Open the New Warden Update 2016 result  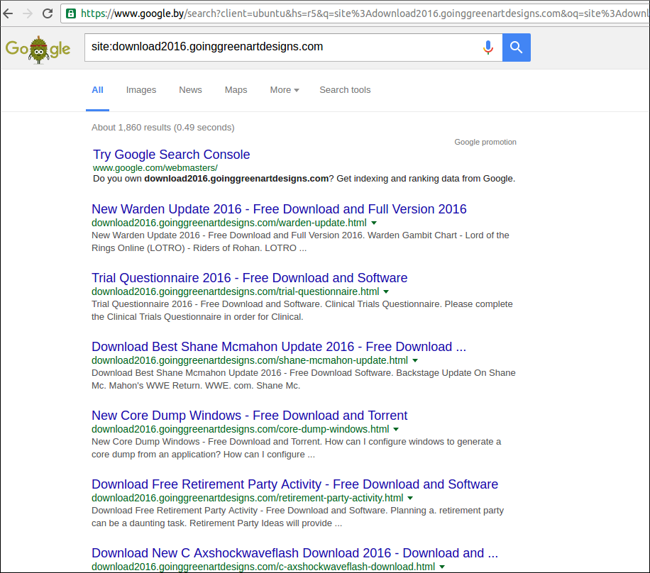coord(279,209)
